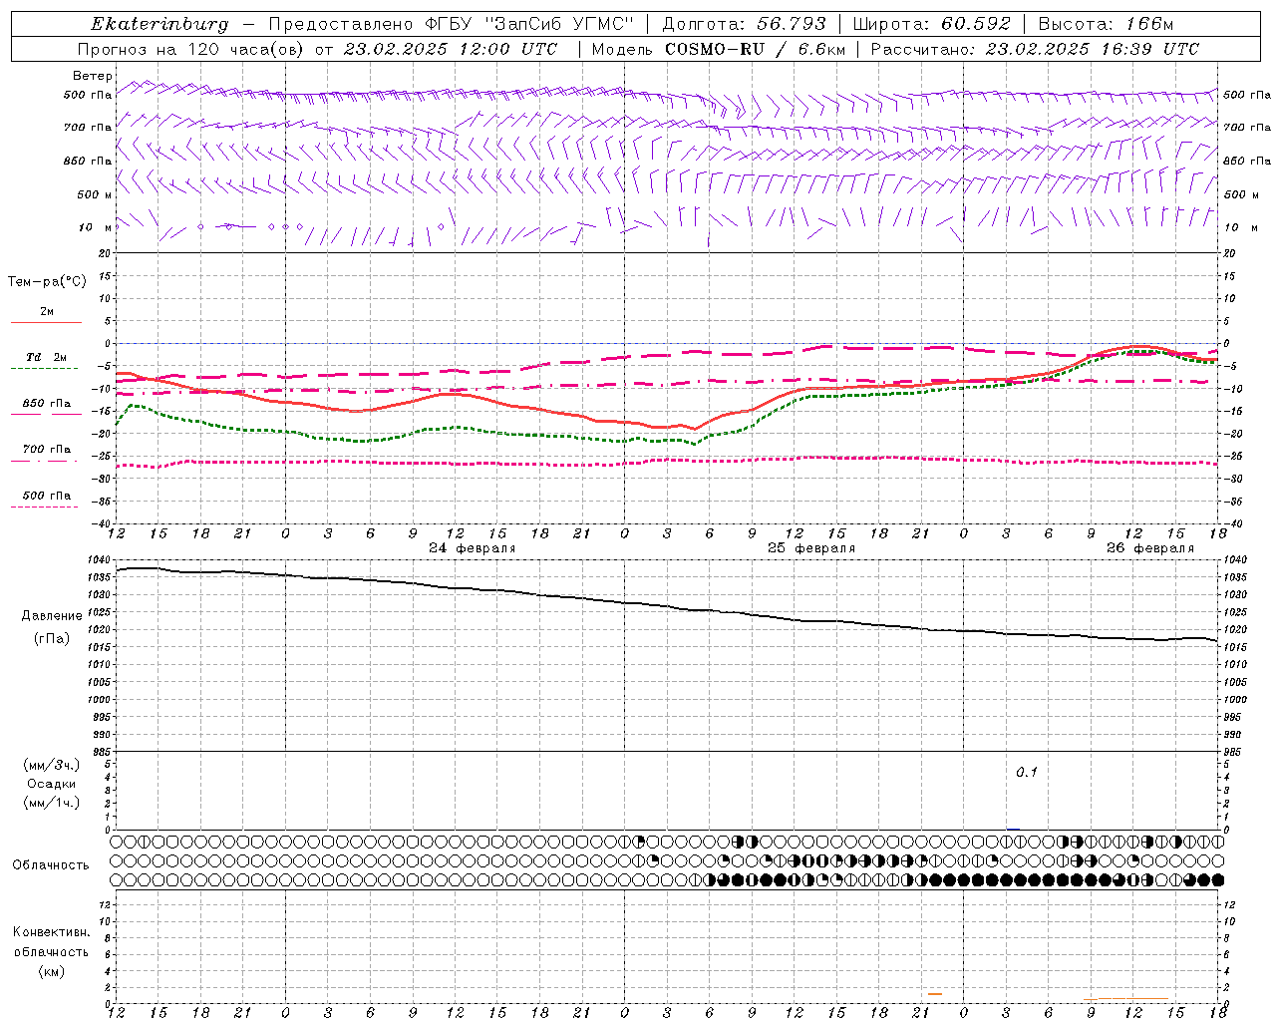This screenshot has width=1276, height=1021.
Task: Click the Ветер panel label
Action: pos(92,76)
